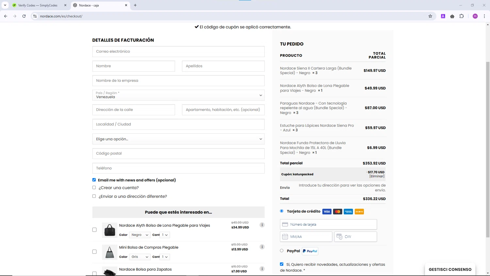Image resolution: width=490 pixels, height=276 pixels.
Task: Click the Mini Bolsa de Compras thumbnail
Action: click(109, 252)
